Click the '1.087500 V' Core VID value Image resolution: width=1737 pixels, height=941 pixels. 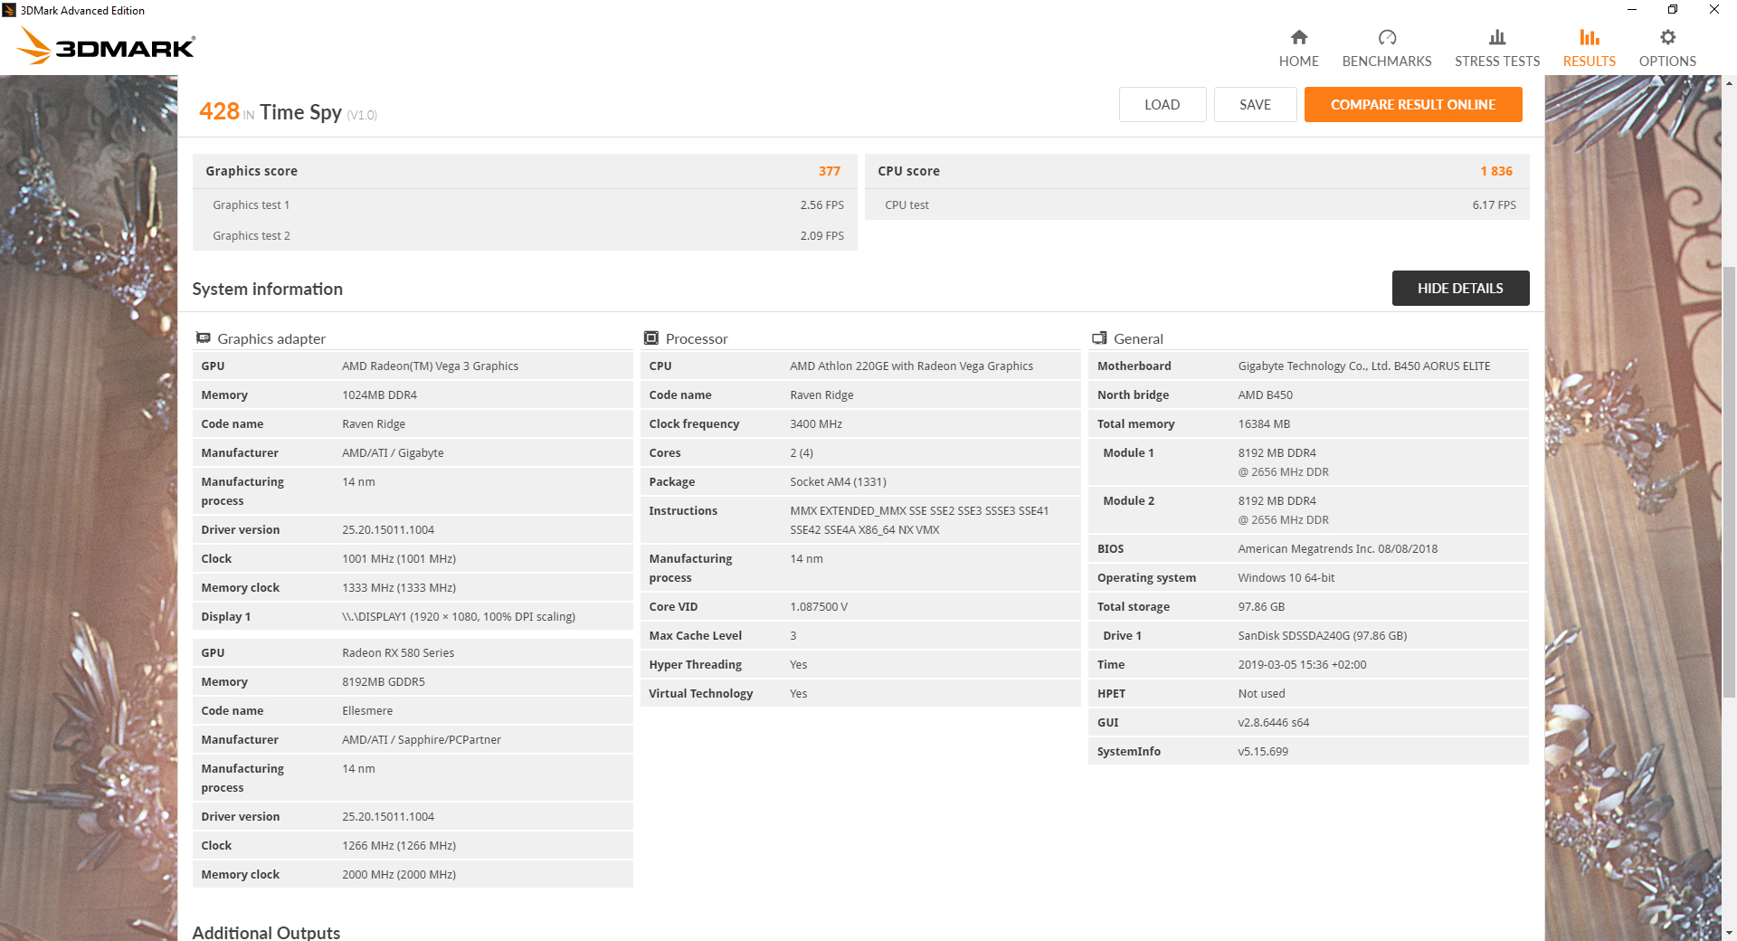click(819, 607)
